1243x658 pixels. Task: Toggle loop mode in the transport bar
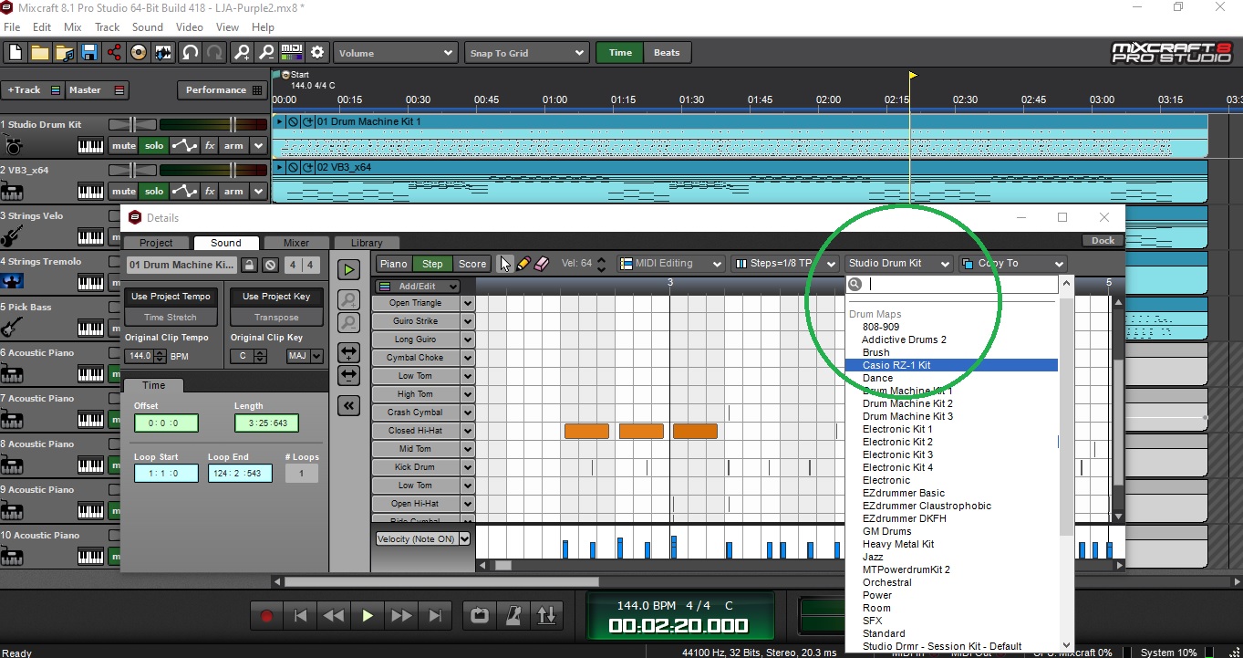480,616
